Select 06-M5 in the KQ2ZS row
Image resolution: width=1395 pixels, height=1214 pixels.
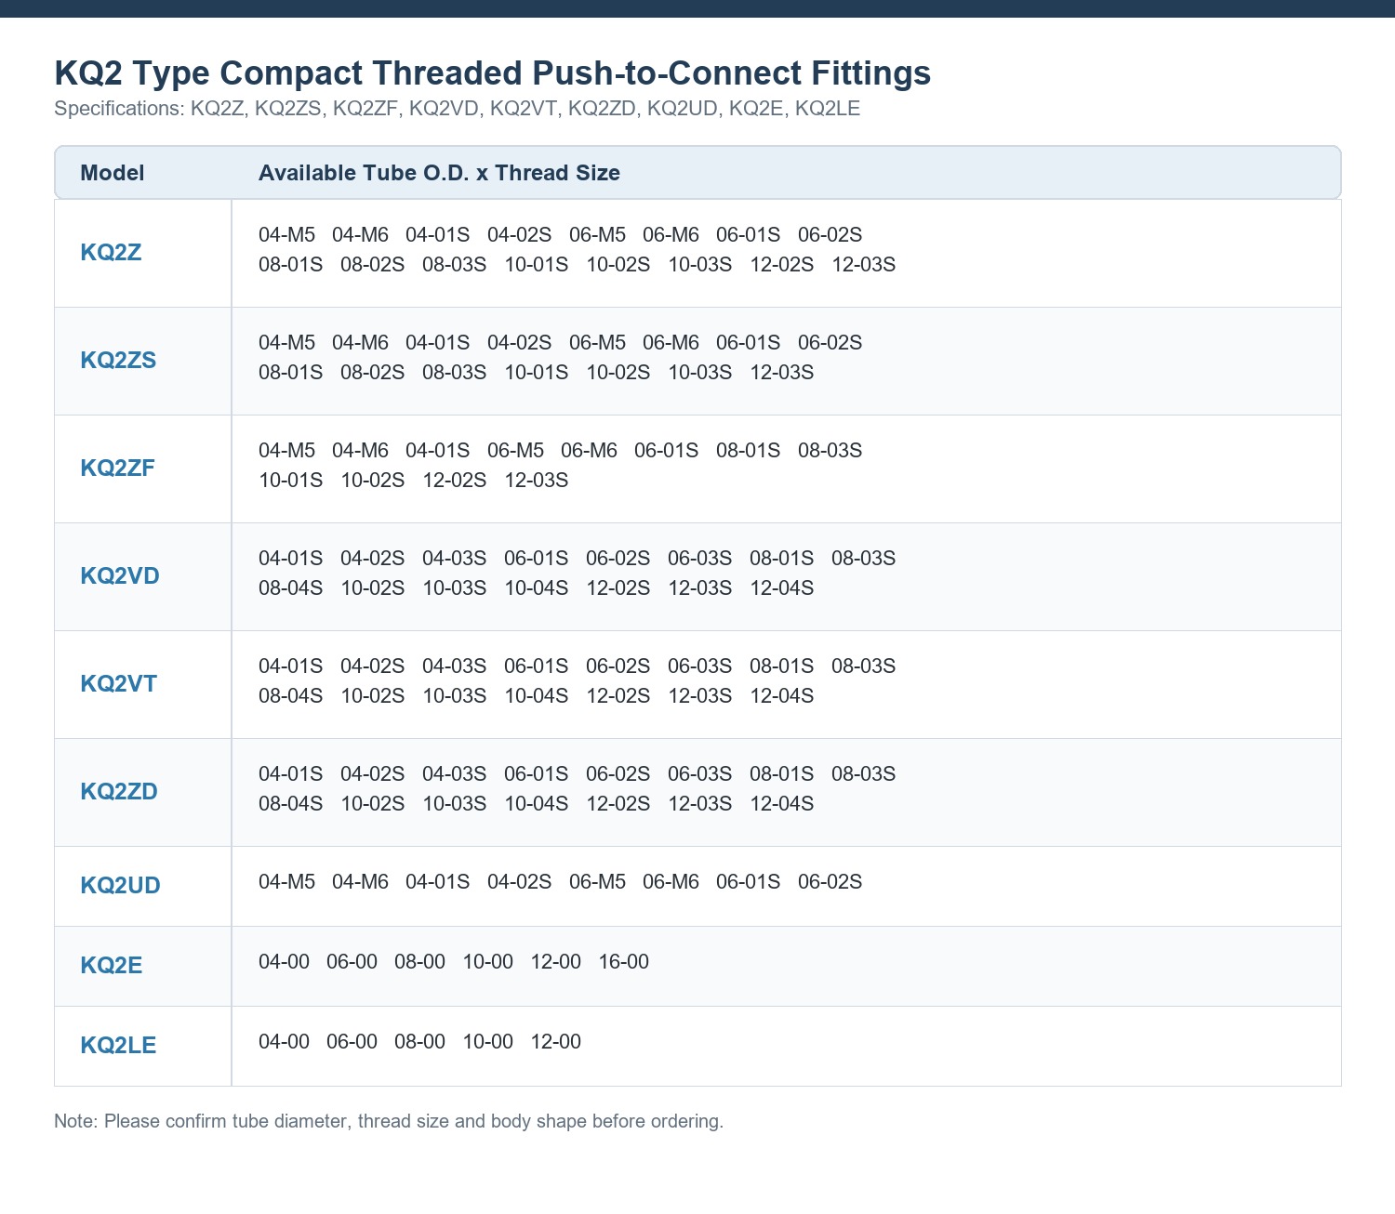point(597,343)
